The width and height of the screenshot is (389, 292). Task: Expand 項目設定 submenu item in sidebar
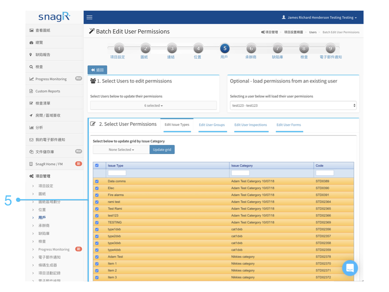coord(46,186)
